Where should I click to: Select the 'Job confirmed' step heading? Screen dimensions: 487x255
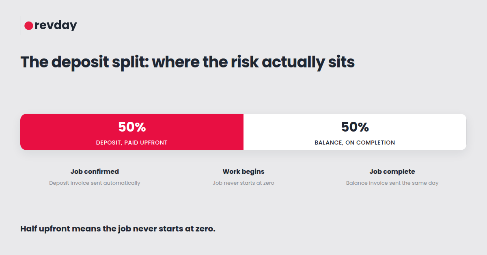click(95, 171)
